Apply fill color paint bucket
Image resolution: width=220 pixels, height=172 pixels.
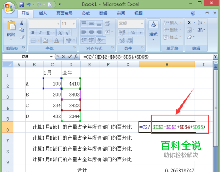46,40
